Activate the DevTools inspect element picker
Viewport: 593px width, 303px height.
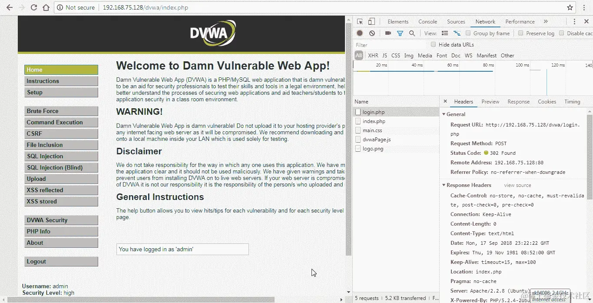tap(360, 22)
